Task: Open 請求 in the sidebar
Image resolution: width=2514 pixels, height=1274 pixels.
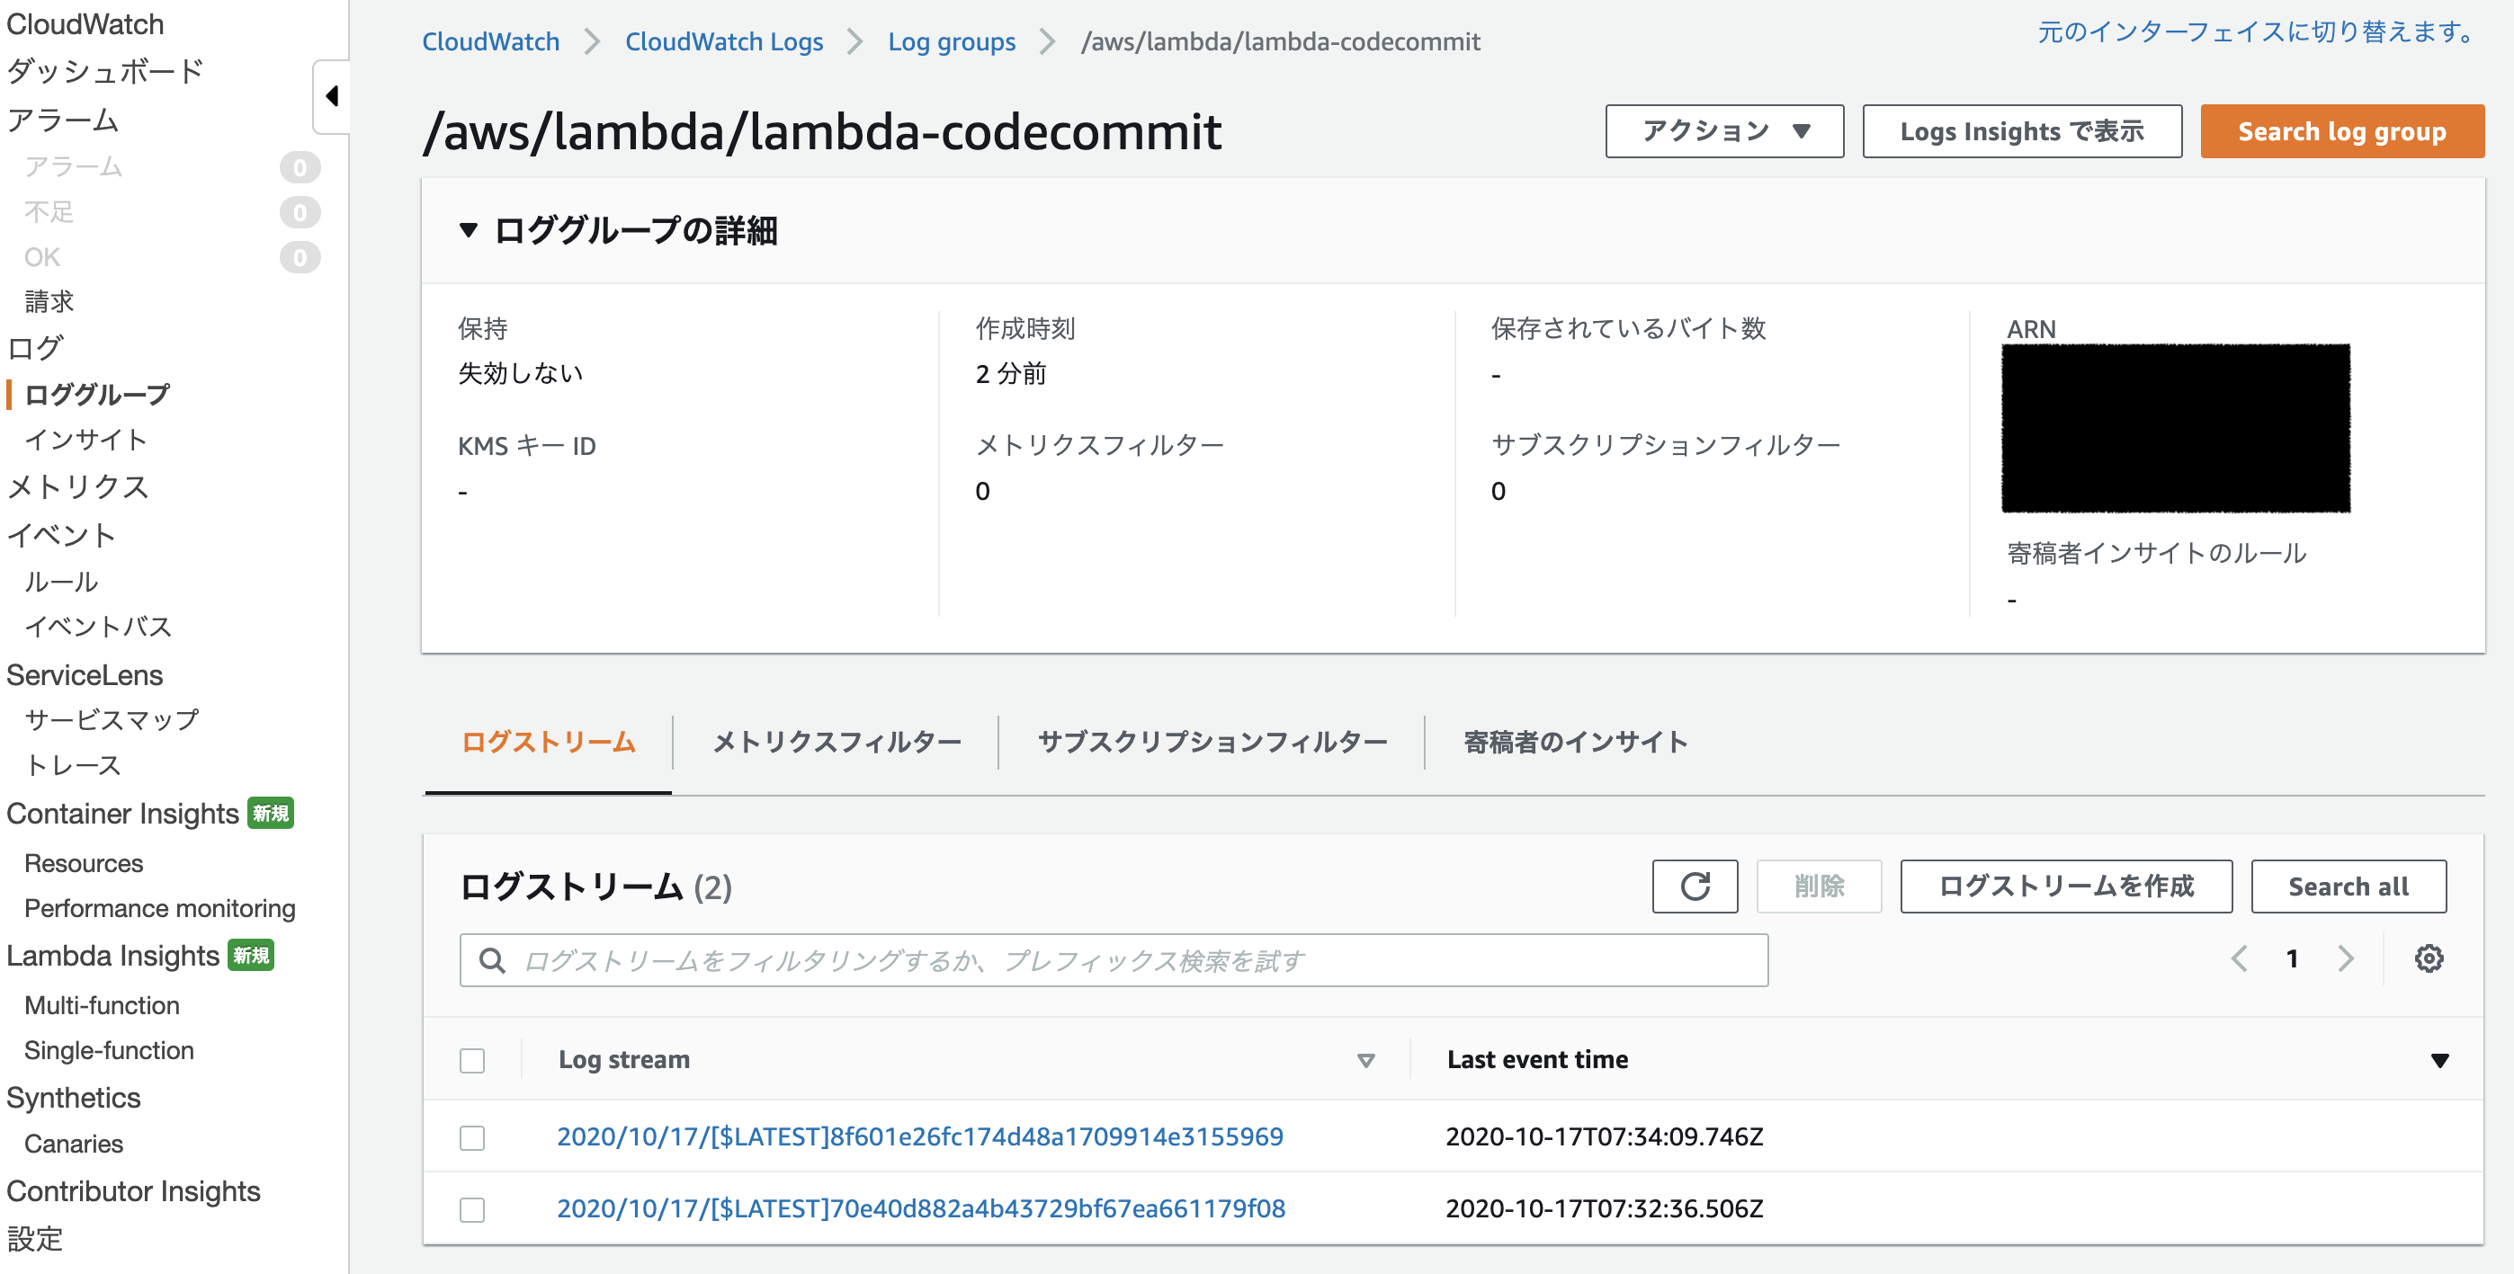Action: [x=49, y=301]
